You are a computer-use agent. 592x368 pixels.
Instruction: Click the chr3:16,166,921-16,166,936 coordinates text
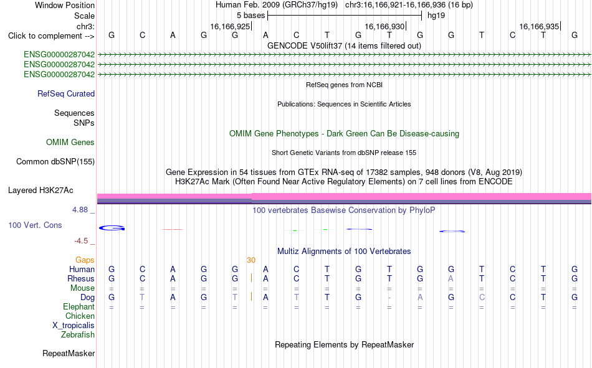[409, 5]
